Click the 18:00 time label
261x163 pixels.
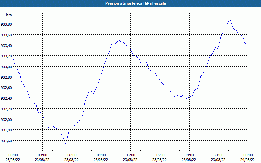(190, 155)
